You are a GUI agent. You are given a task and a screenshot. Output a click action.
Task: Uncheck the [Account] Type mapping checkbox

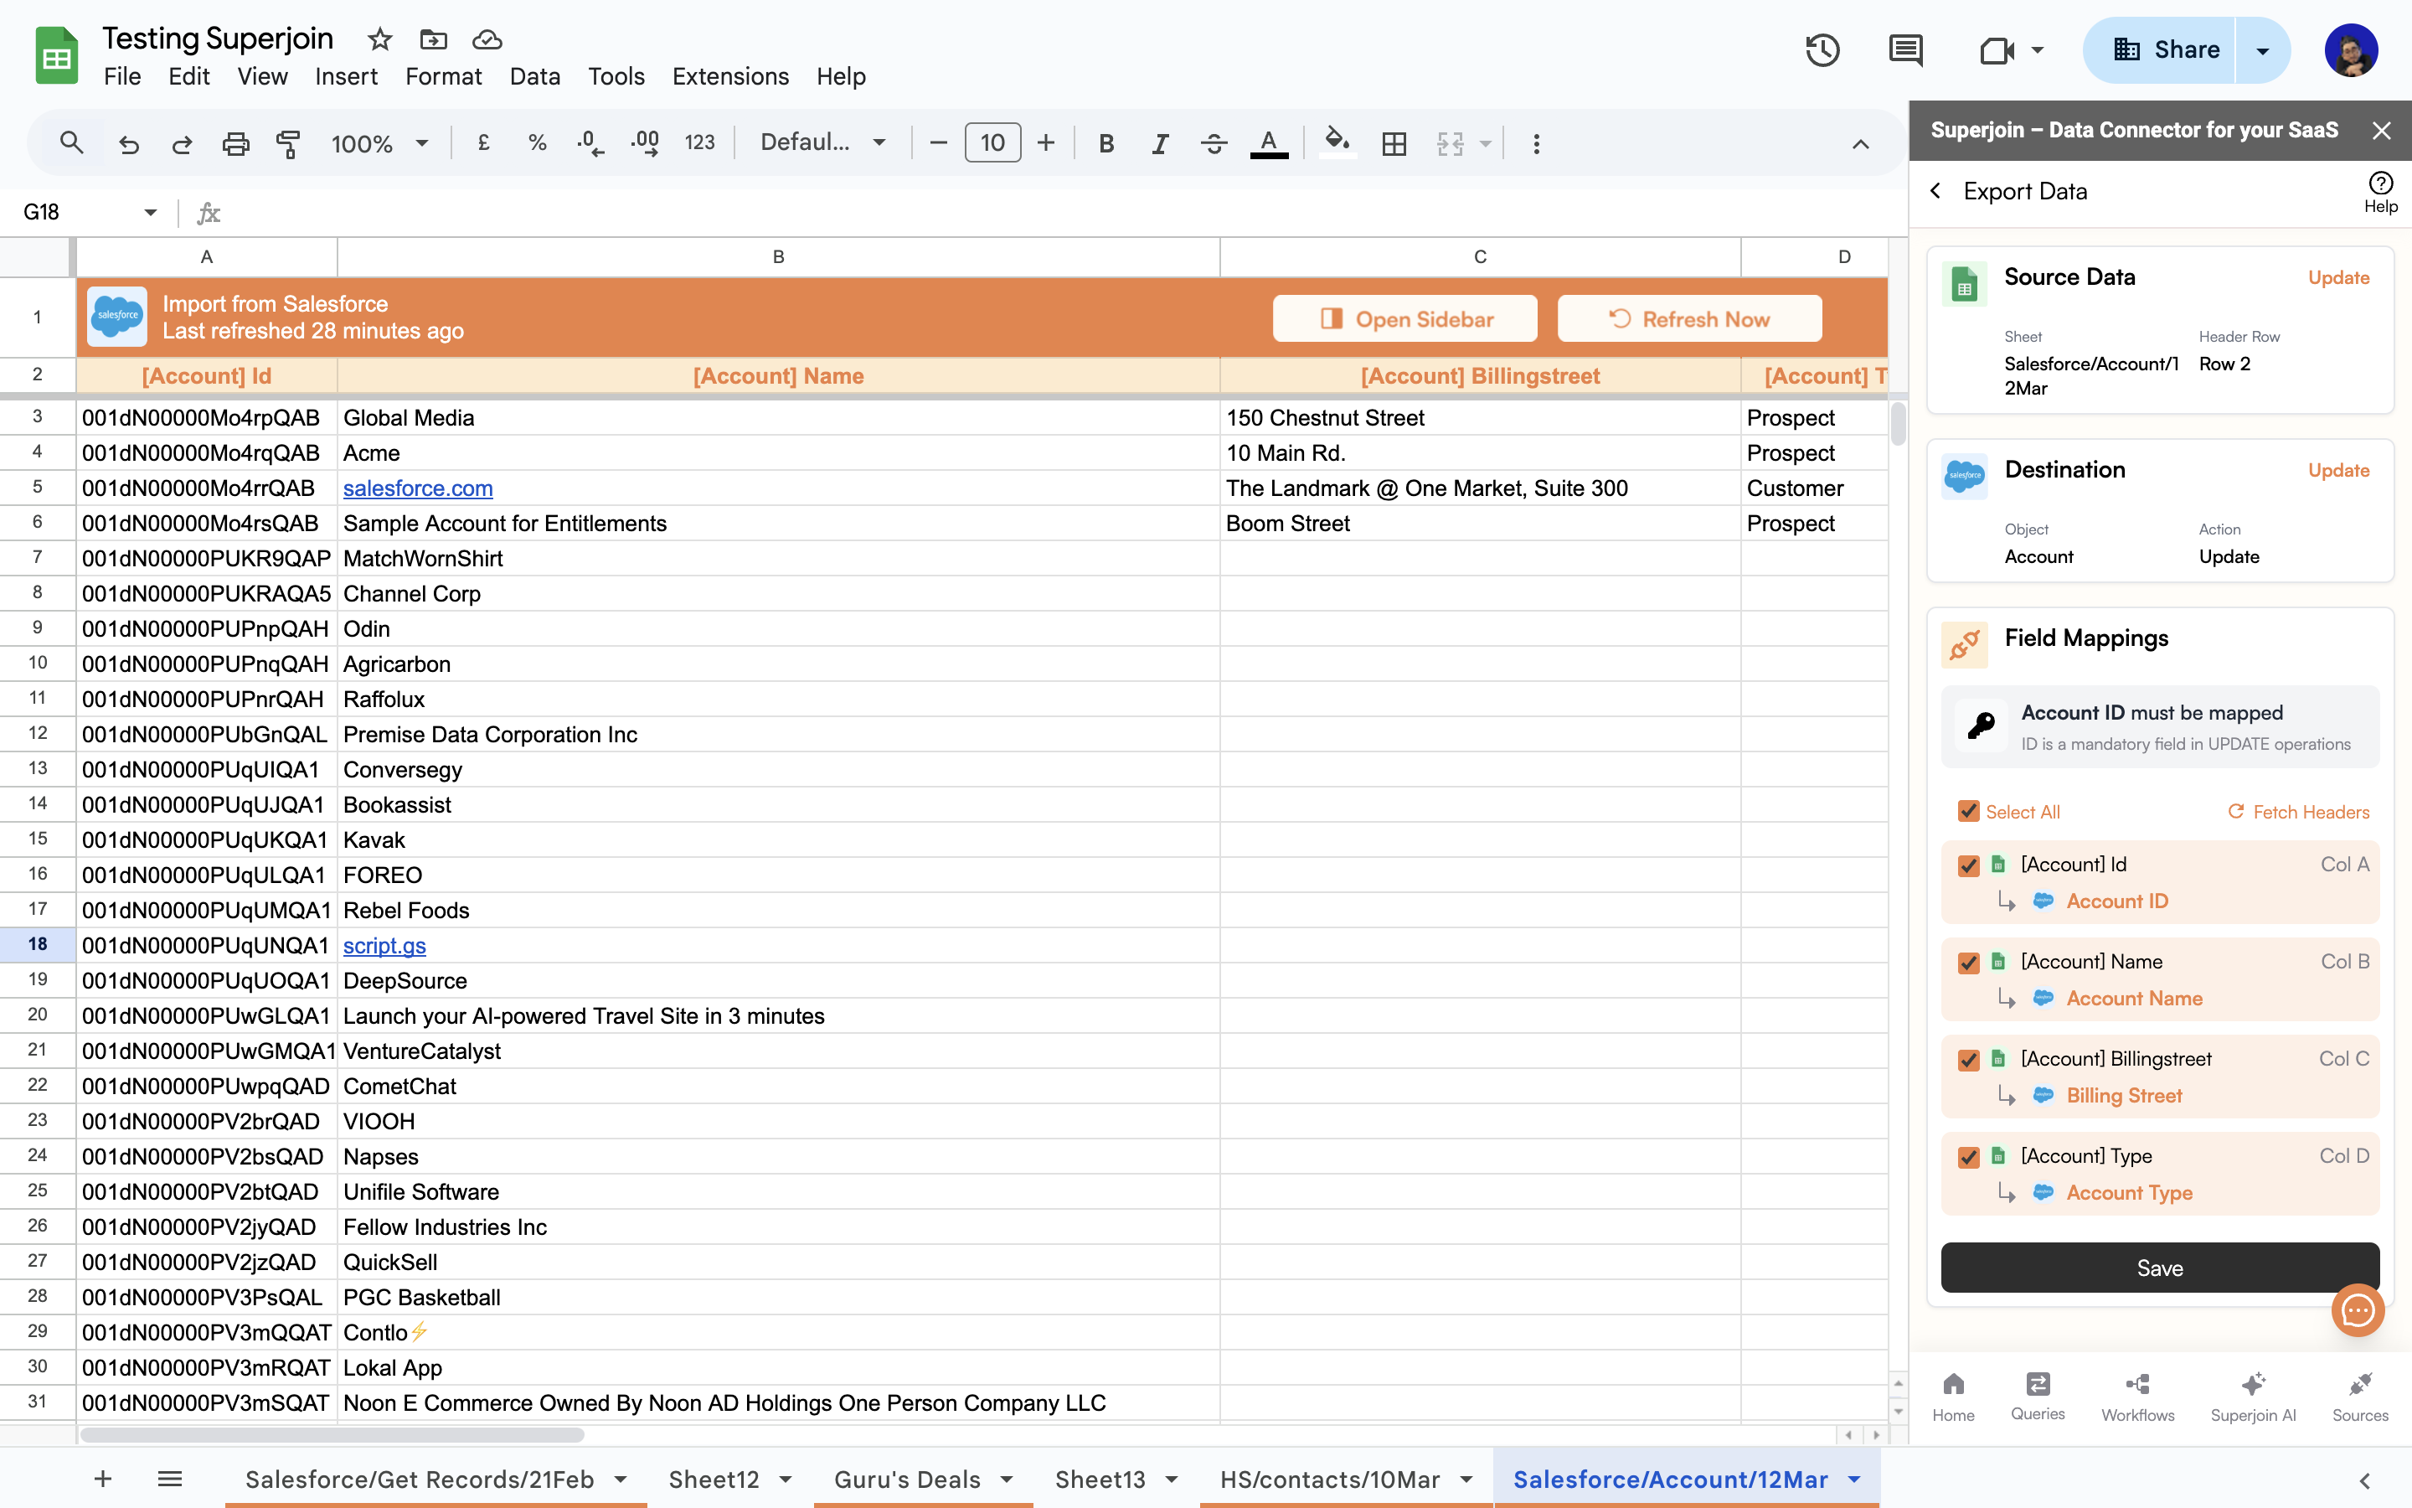pos(1968,1157)
